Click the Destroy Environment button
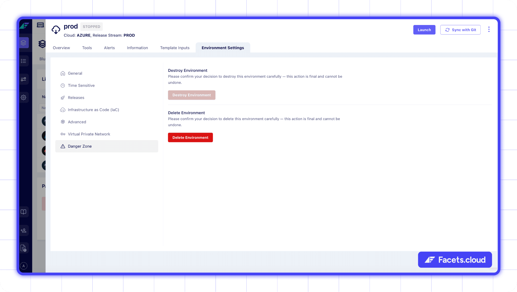The height and width of the screenshot is (292, 517). pyautogui.click(x=192, y=95)
